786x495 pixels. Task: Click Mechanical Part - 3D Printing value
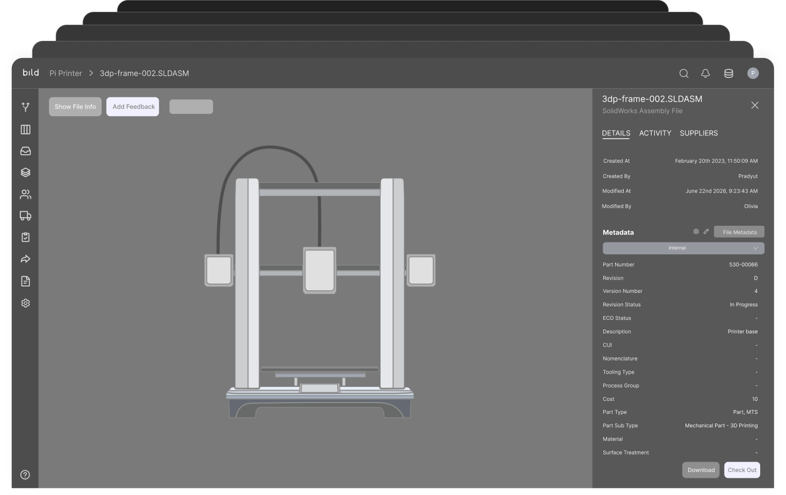tap(721, 426)
